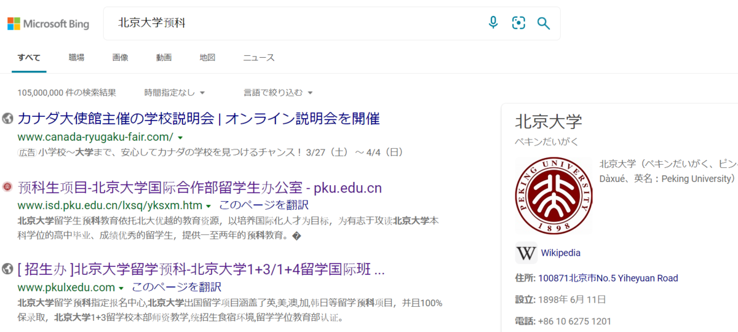Click the ペキンだいがく reading text

tap(547, 141)
